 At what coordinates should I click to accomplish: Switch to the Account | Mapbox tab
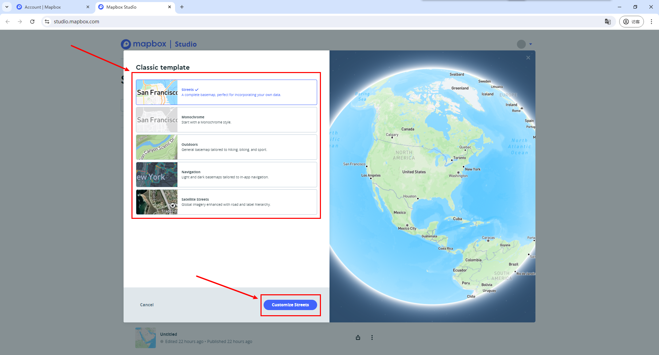click(x=53, y=7)
